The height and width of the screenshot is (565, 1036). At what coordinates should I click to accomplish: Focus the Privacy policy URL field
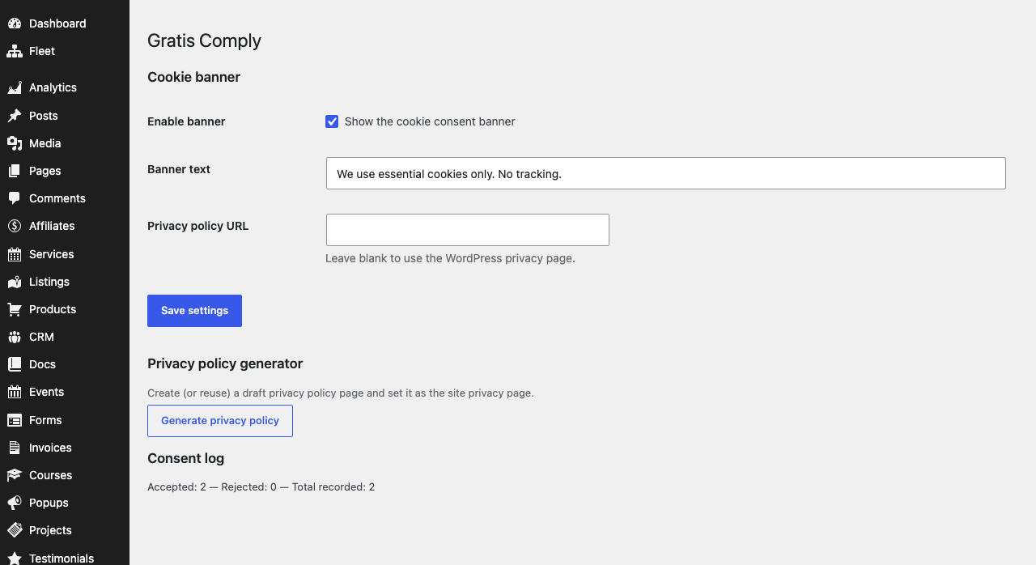tap(468, 230)
